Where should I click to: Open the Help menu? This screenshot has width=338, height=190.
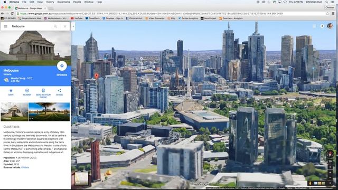tap(99, 2)
